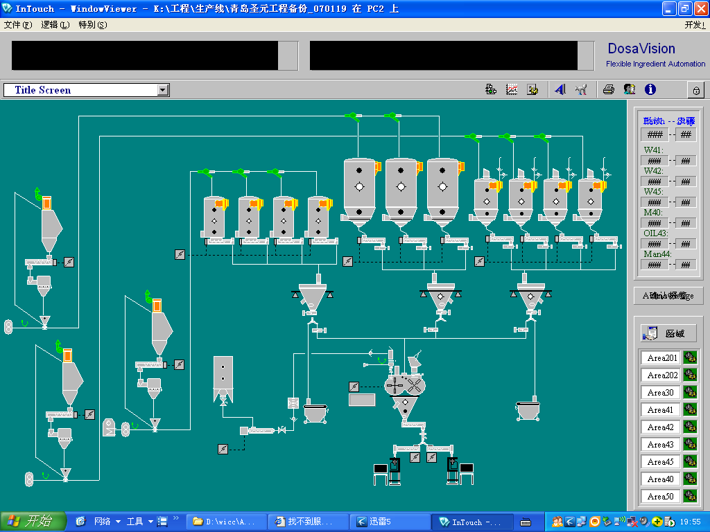Open the process overview flowchart icon in toolbar

coord(491,89)
